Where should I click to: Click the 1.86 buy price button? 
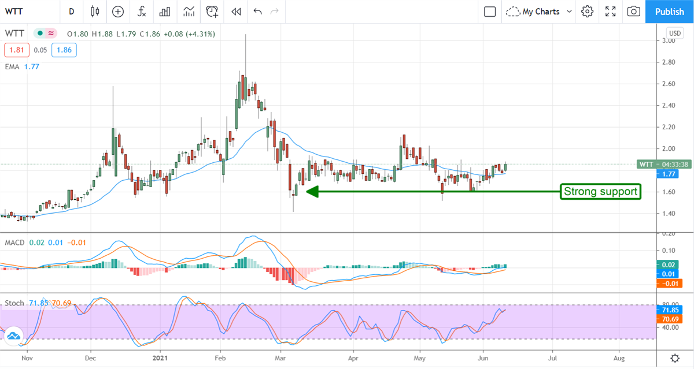coord(64,50)
